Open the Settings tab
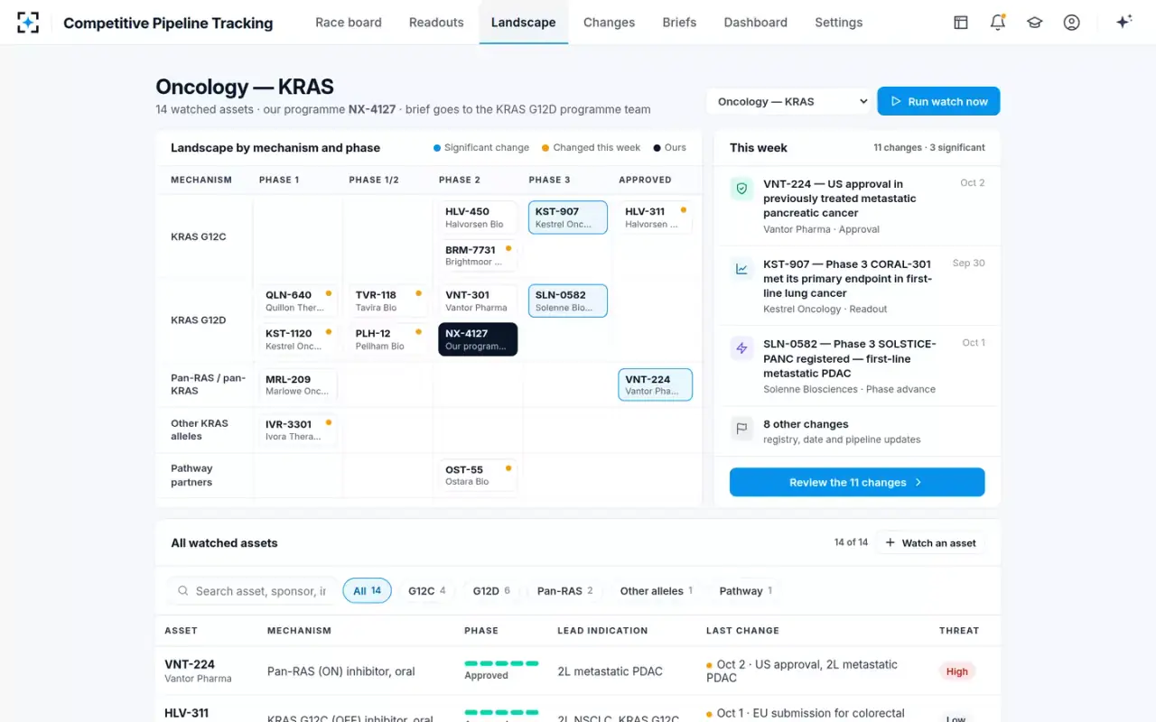Screen dimensions: 1156x722 [839, 23]
